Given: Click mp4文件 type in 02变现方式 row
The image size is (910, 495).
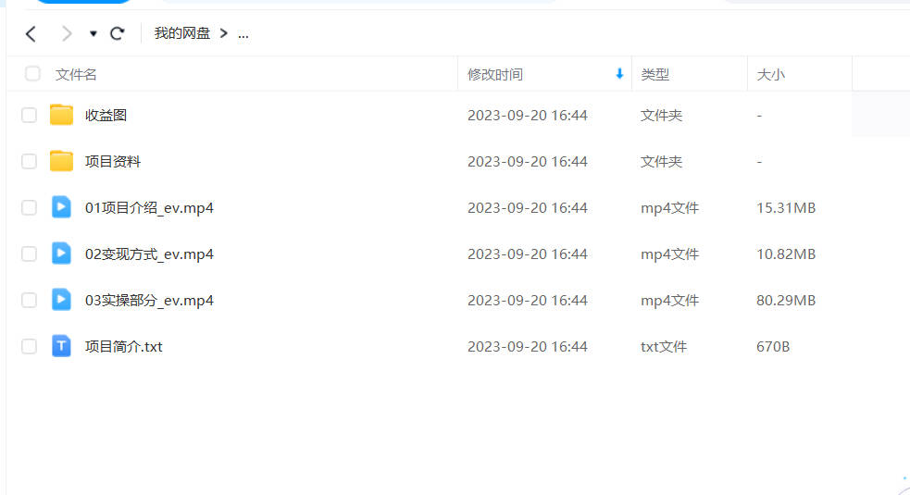Looking at the screenshot, I should (x=669, y=254).
